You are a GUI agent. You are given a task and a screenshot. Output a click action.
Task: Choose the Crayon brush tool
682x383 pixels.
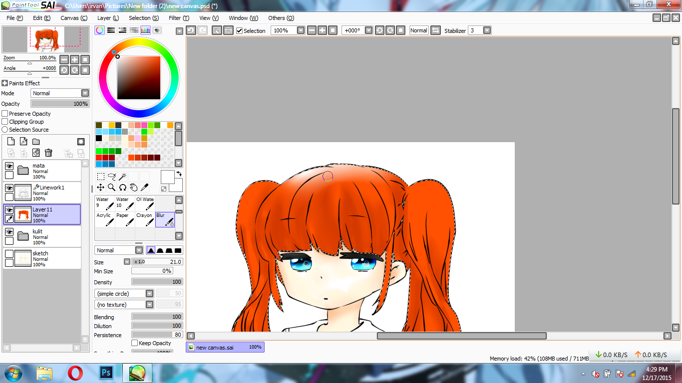pos(145,220)
